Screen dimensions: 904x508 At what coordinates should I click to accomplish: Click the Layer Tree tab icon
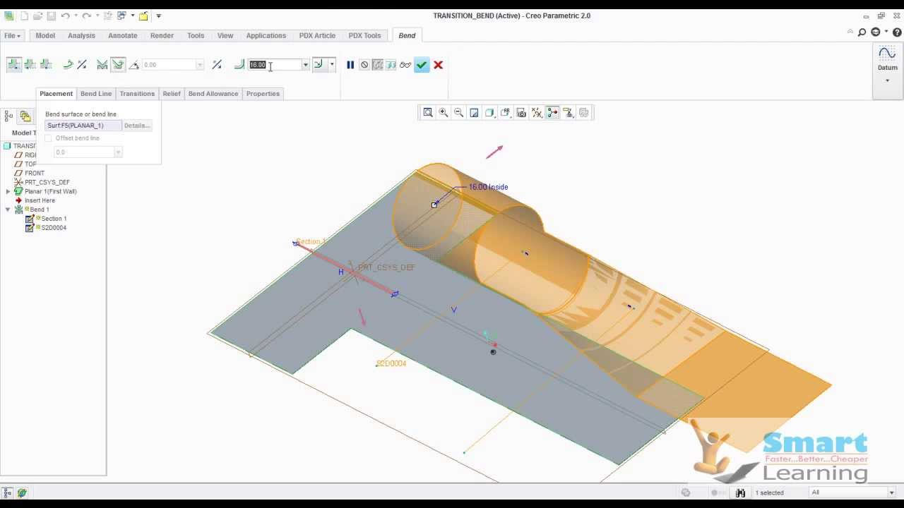click(25, 116)
